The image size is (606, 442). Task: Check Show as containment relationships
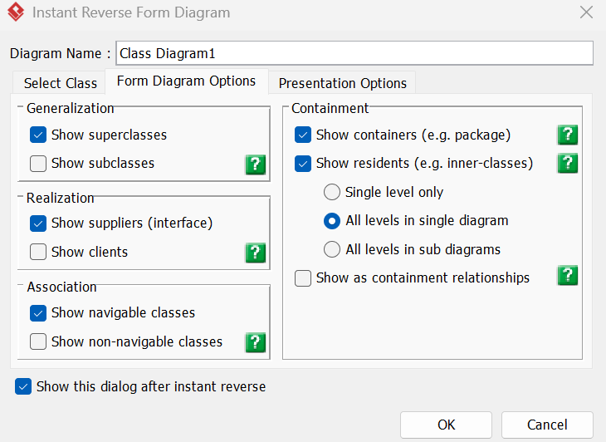(303, 278)
